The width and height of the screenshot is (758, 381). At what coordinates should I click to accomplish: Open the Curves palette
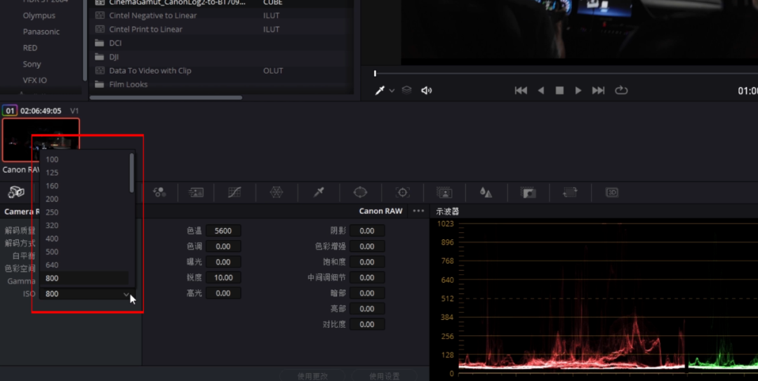pos(234,192)
